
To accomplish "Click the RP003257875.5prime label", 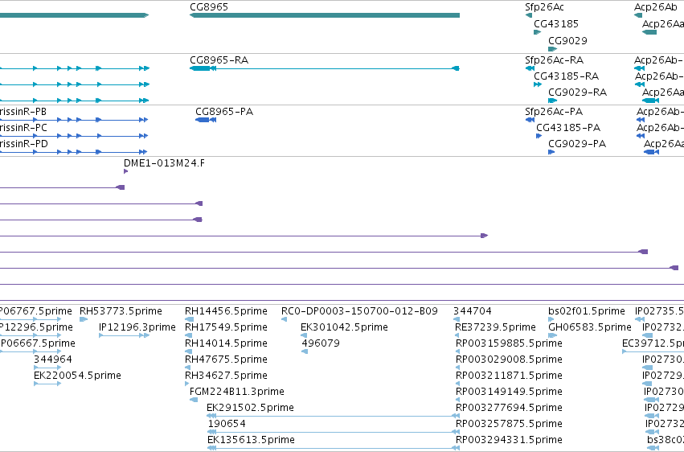I will pos(509,424).
